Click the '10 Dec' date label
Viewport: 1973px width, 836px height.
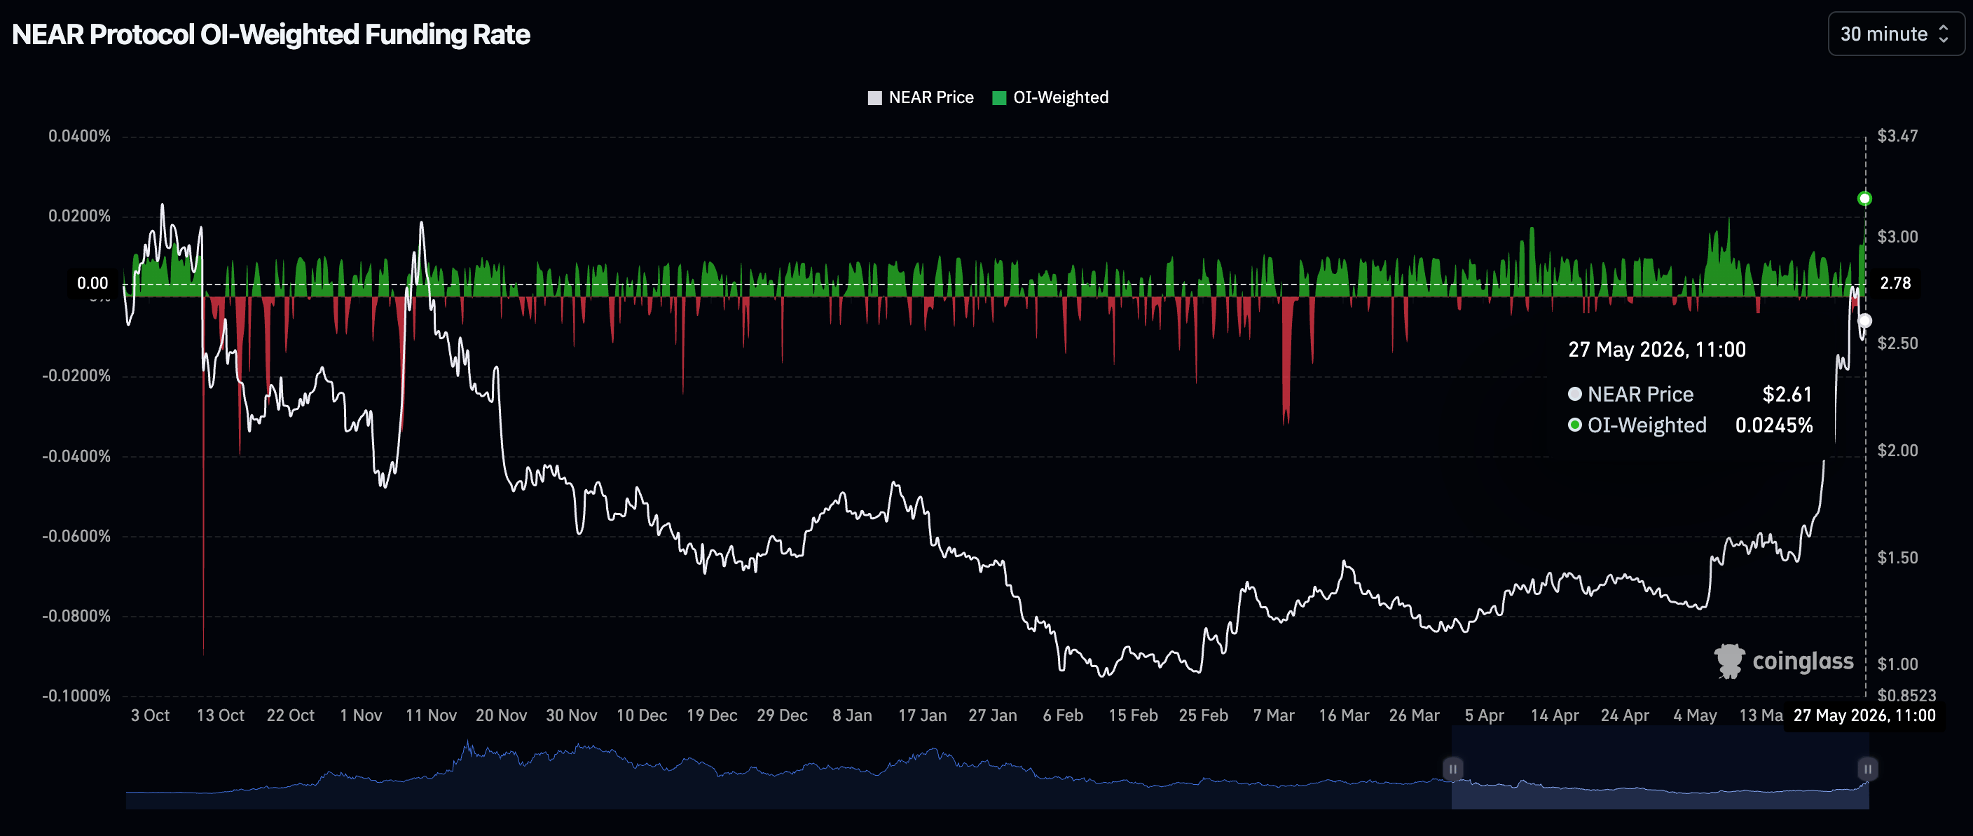tap(642, 715)
